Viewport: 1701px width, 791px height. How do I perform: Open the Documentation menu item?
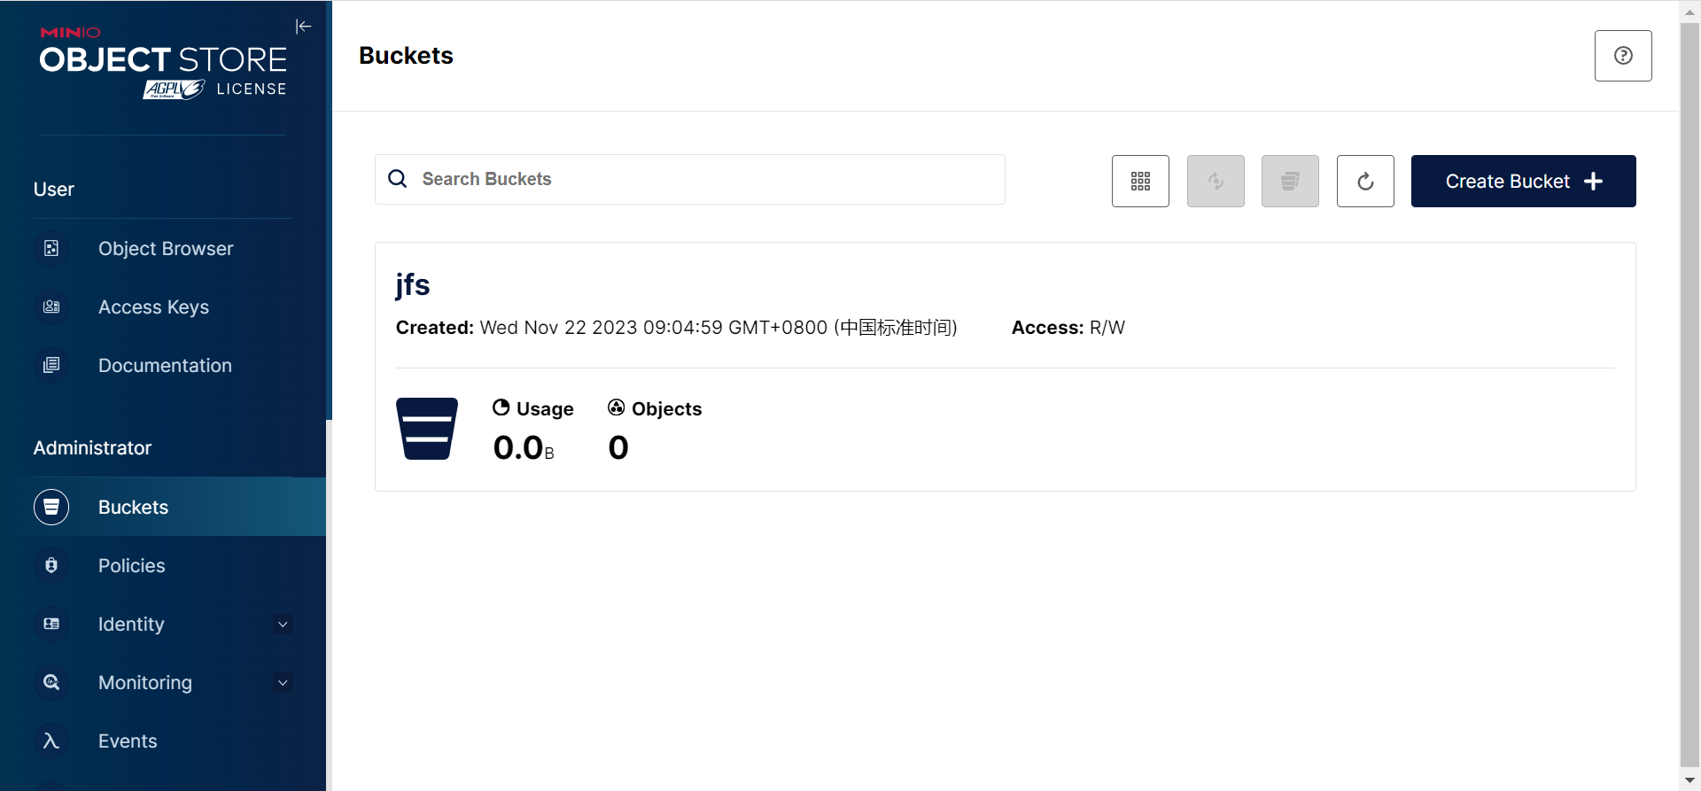click(x=163, y=366)
